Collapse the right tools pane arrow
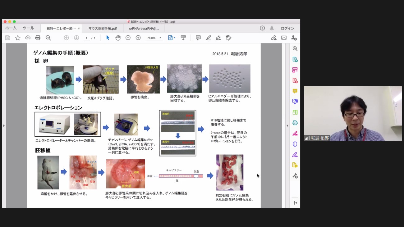This screenshot has height=227, width=404. click(x=287, y=126)
